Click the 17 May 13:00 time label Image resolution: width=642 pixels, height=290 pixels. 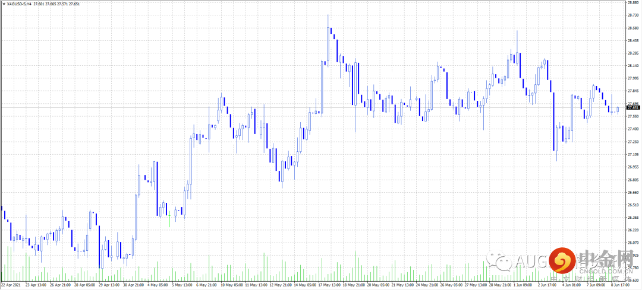coord(328,285)
